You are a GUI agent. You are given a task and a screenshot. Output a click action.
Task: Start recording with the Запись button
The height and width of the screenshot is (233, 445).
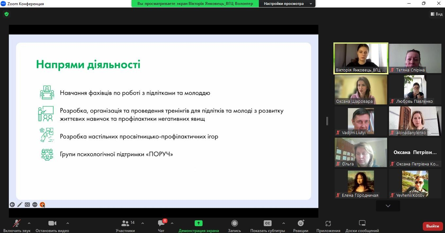234,226
